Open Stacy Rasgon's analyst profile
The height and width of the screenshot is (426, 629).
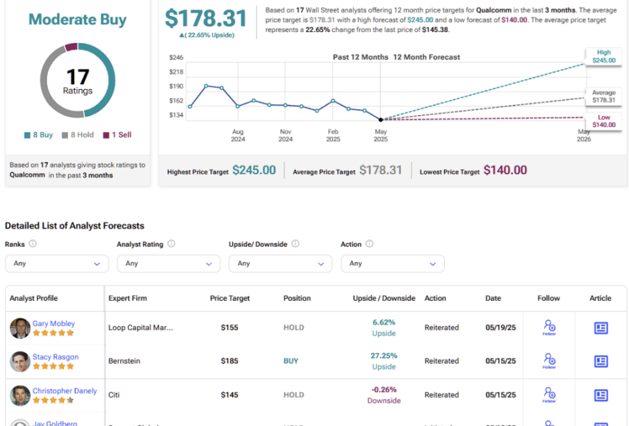tap(56, 357)
